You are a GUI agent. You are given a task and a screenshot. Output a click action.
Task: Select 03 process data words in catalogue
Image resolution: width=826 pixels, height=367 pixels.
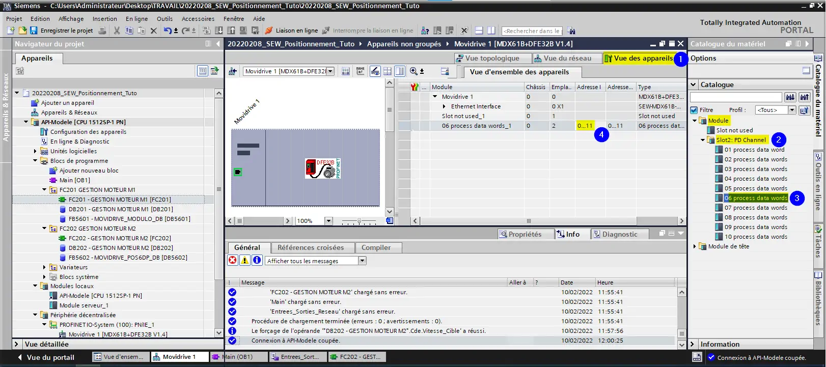tap(756, 169)
